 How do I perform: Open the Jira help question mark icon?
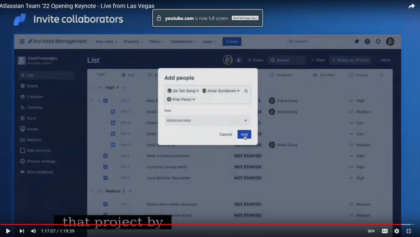[x=367, y=41]
